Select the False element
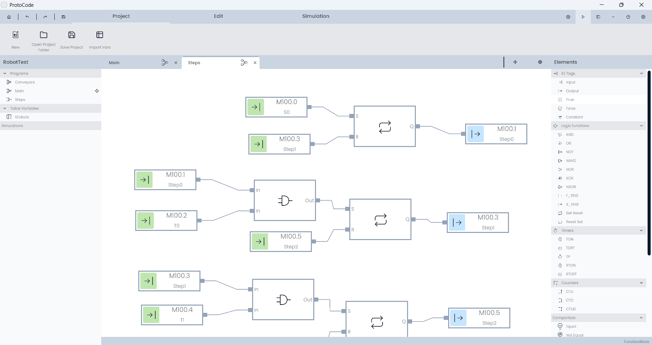 (x=599, y=108)
